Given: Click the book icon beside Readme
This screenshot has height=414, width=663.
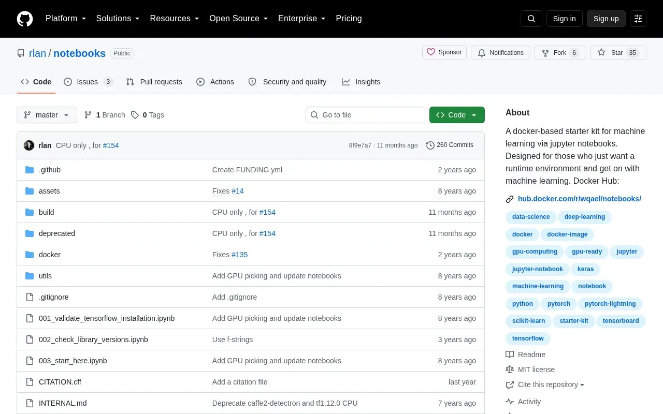Looking at the screenshot, I should pos(510,354).
